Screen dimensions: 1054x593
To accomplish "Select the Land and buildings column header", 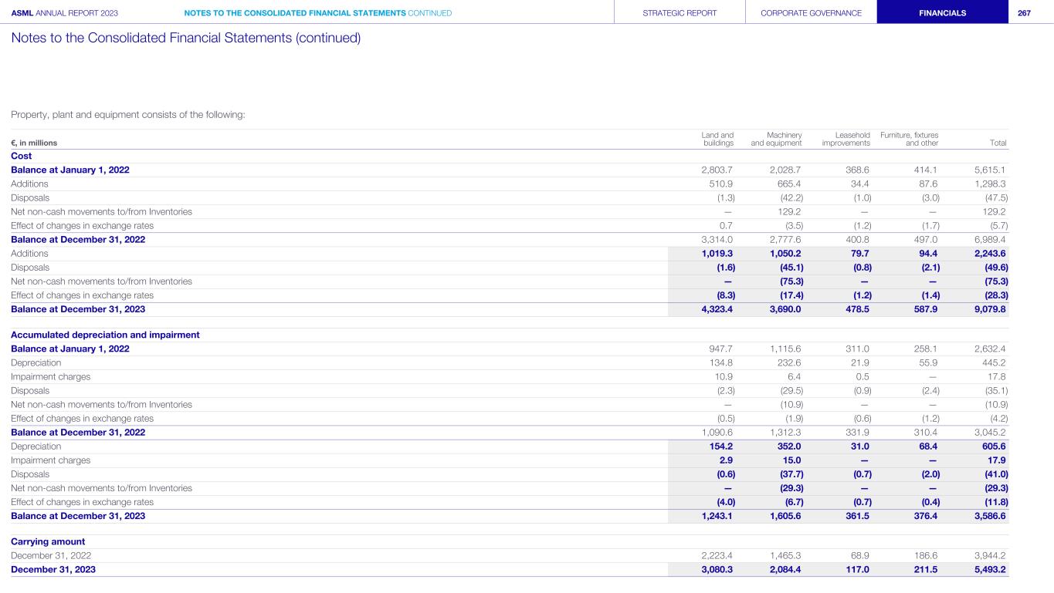I will (x=718, y=139).
